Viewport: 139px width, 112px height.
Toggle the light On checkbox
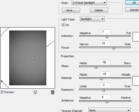(63, 25)
